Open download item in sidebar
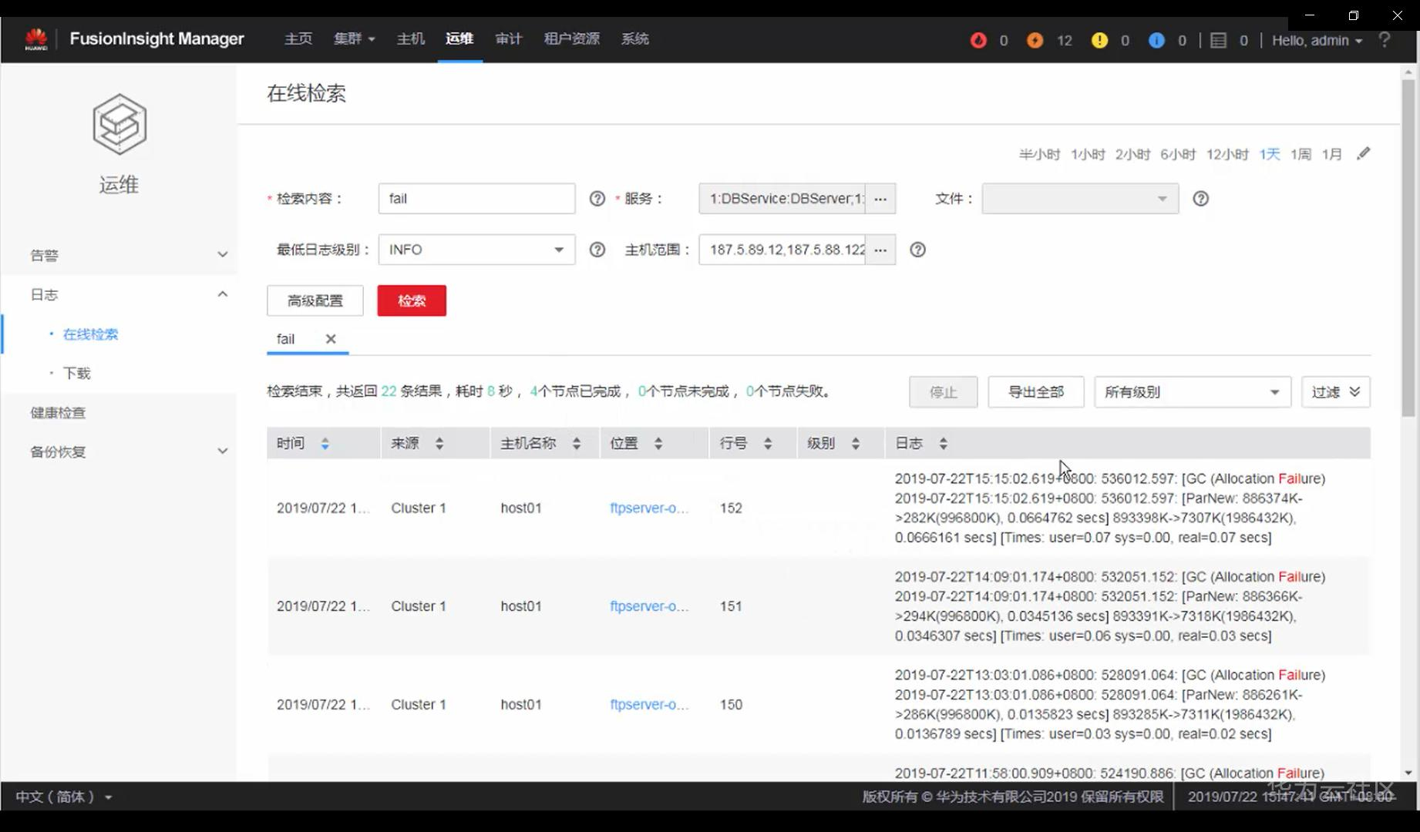This screenshot has width=1420, height=832. click(76, 374)
